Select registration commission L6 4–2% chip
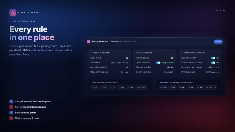The height and width of the screenshot is (132, 235). (211, 87)
